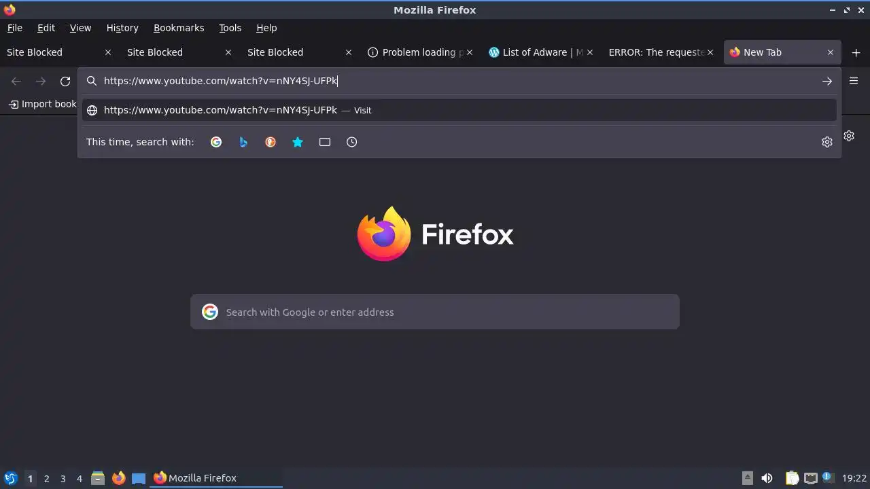Open a new tab with plus button
This screenshot has width=870, height=489.
coord(856,52)
